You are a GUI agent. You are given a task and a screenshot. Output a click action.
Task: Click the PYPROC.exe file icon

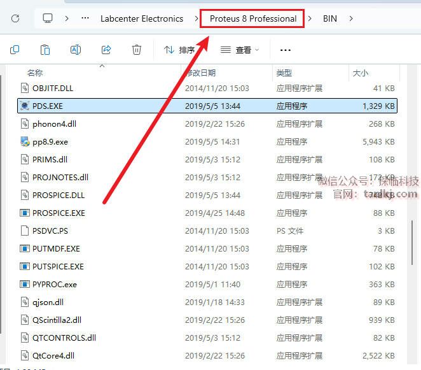tap(25, 284)
